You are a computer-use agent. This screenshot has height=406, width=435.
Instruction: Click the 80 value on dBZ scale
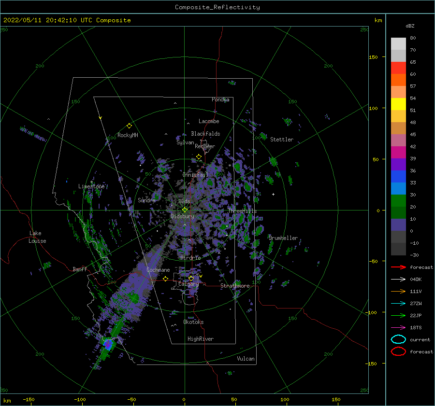(x=413, y=38)
